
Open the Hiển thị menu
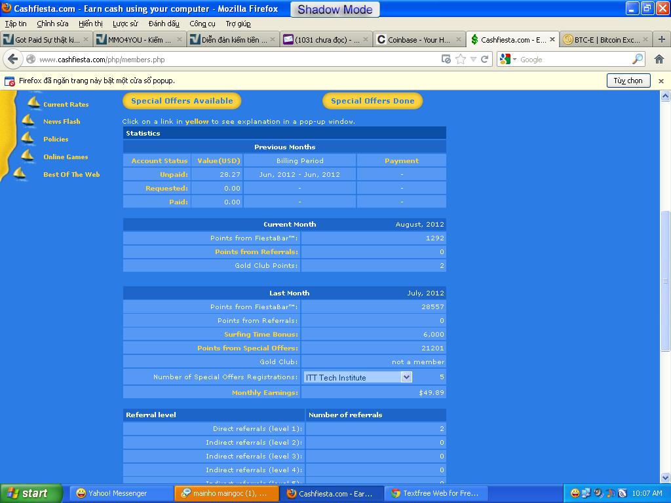coord(90,24)
